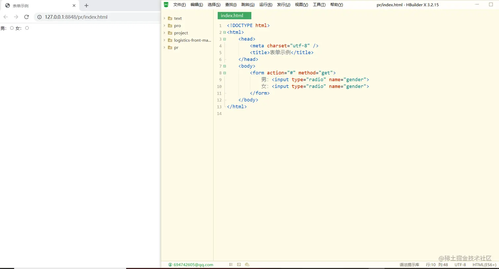Close the 表单示例 browser tab
The width and height of the screenshot is (499, 269).
74,6
